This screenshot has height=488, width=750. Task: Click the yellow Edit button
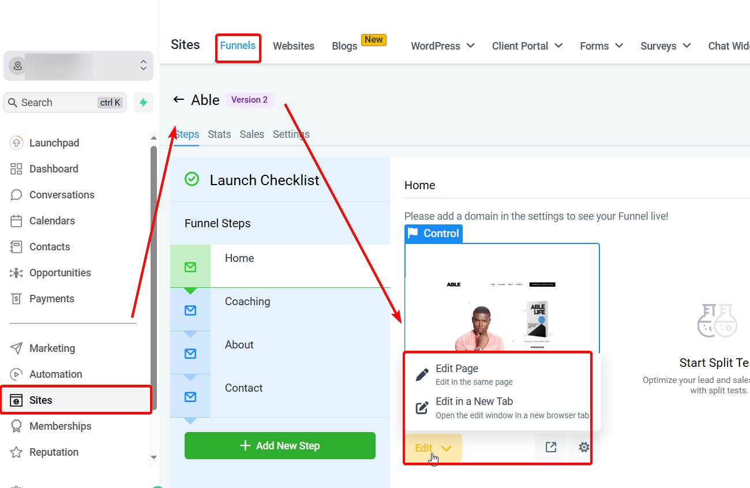click(x=433, y=448)
